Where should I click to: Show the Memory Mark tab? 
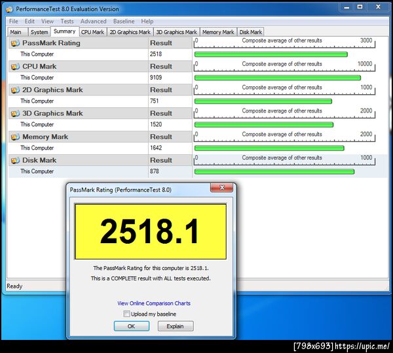pyautogui.click(x=218, y=32)
